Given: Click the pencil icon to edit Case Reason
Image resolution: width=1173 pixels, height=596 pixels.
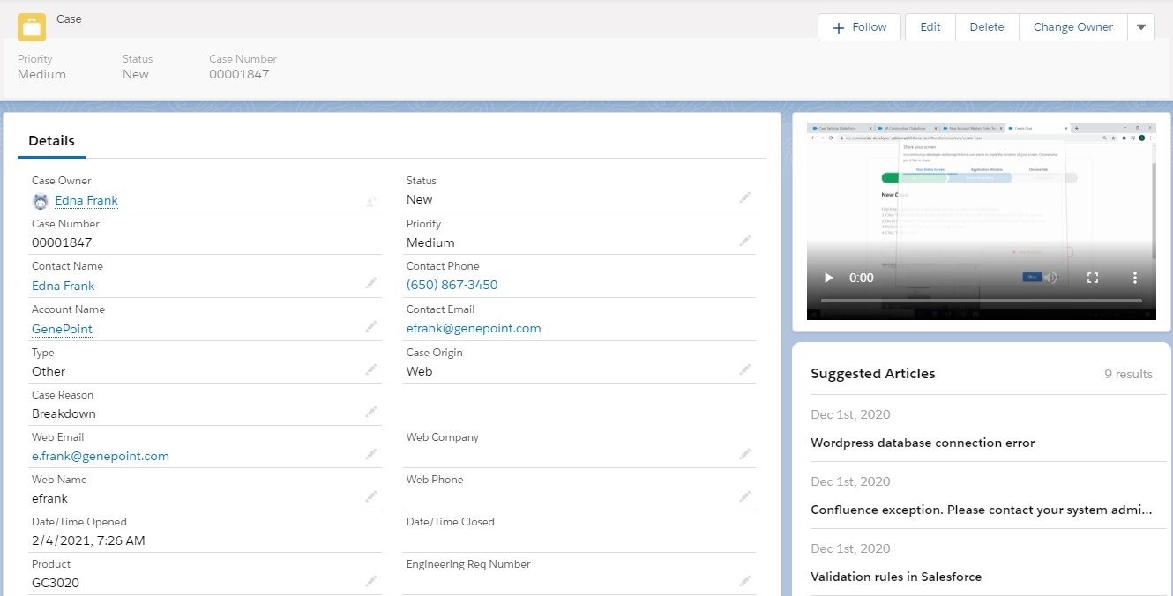Looking at the screenshot, I should tap(371, 412).
